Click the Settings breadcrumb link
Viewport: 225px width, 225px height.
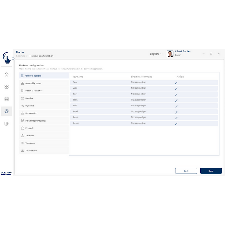[20, 56]
